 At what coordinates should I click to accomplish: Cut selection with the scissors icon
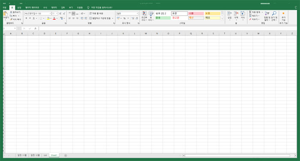pos(11,12)
